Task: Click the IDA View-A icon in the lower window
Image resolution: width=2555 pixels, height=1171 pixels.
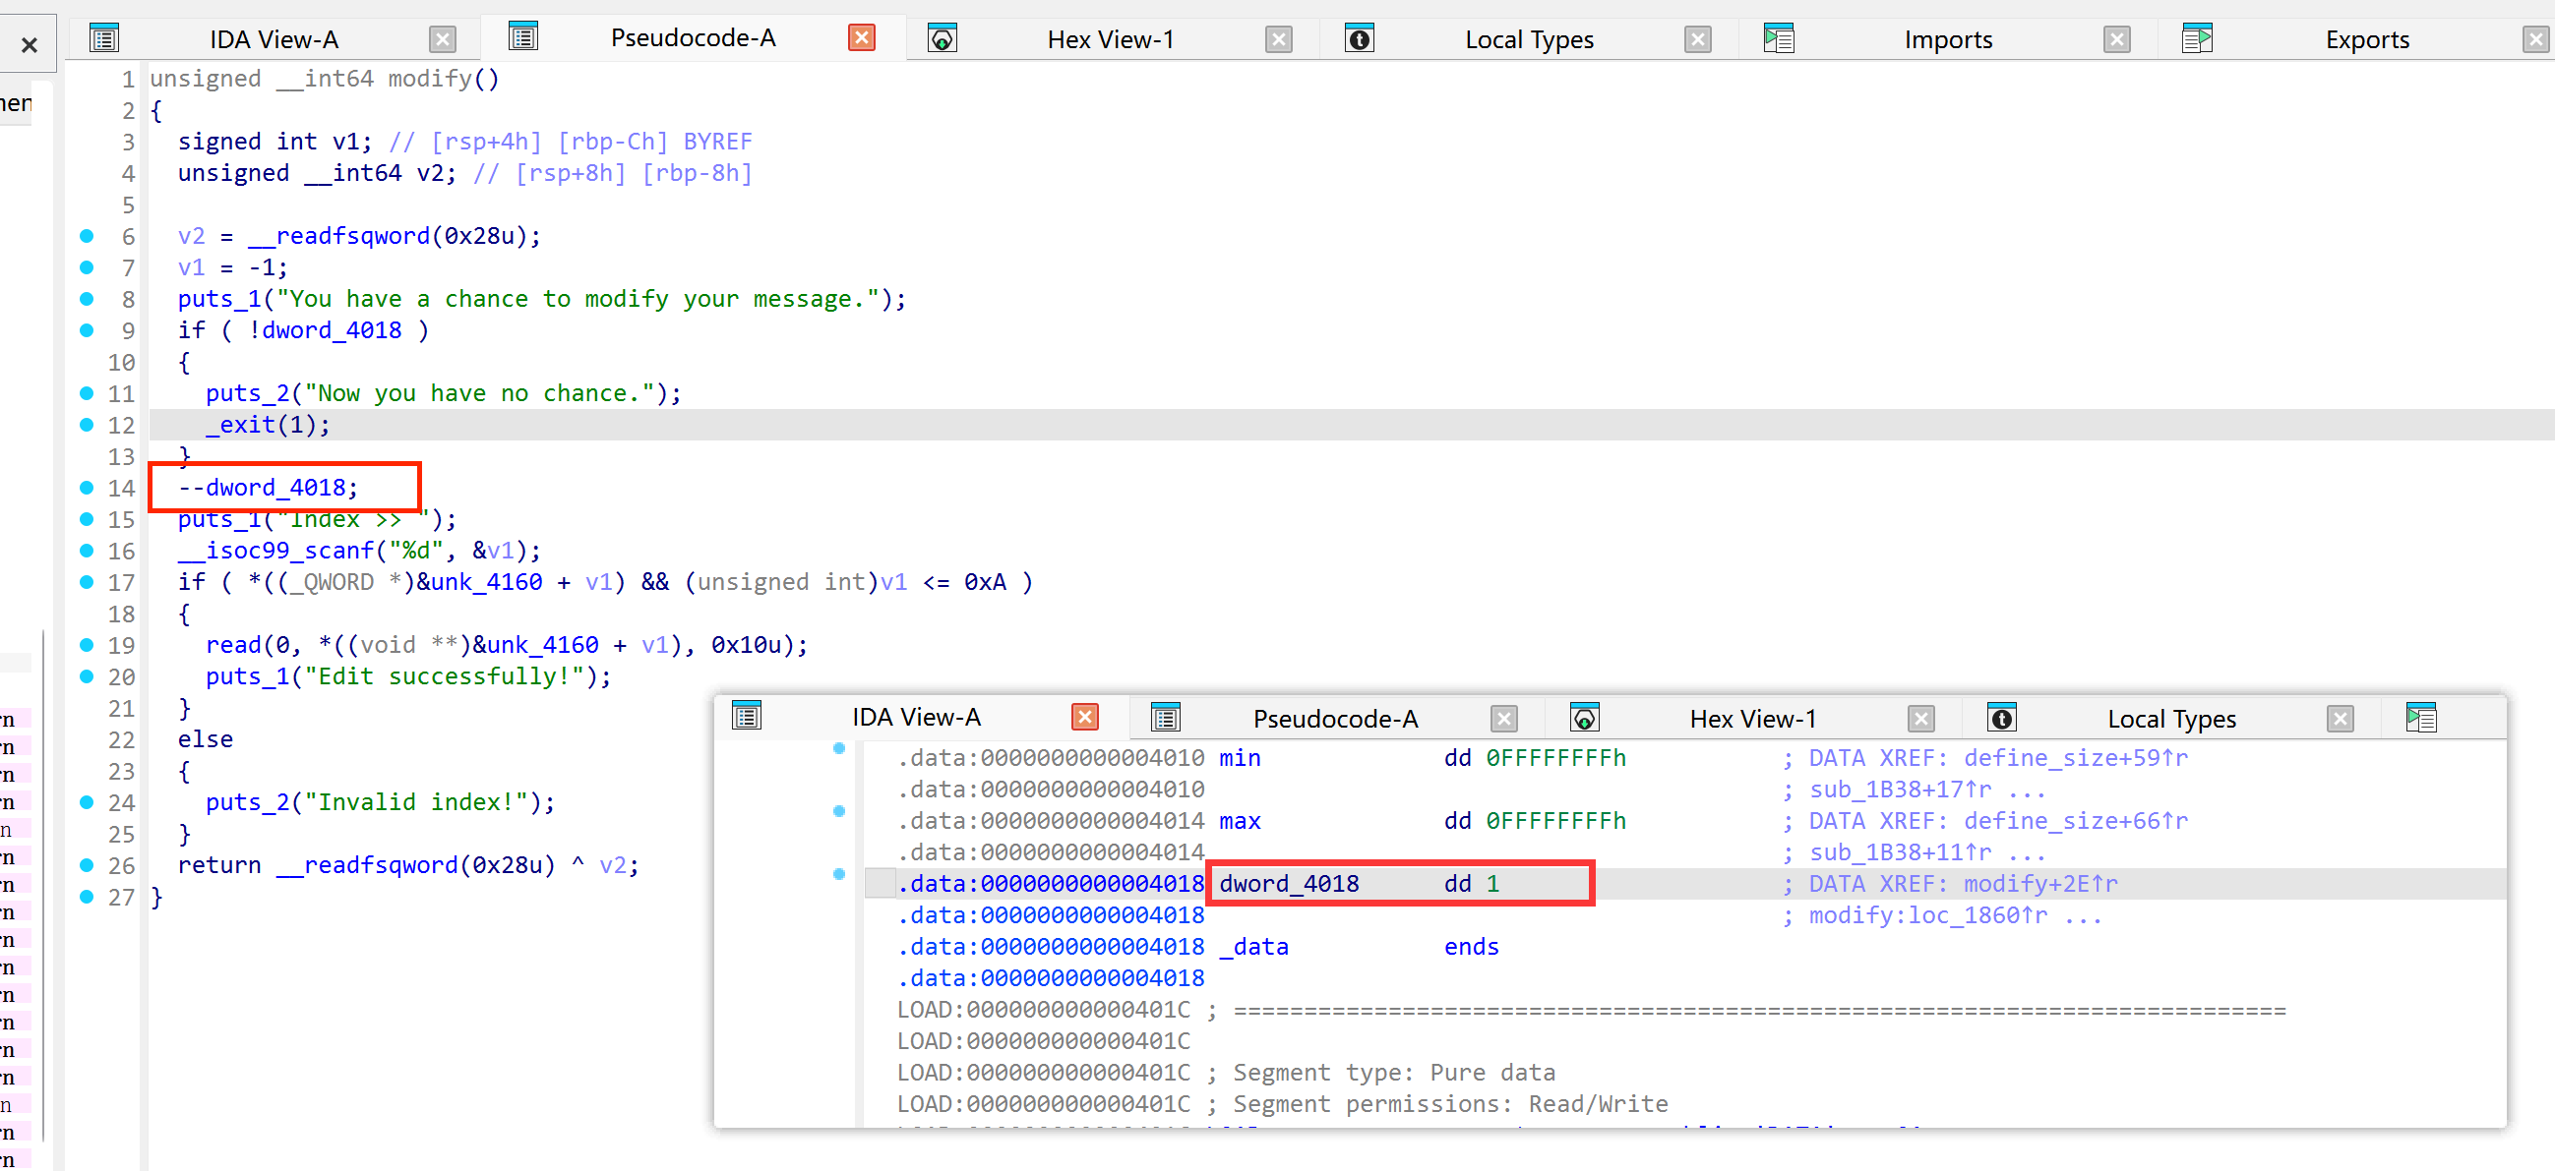Action: point(747,716)
